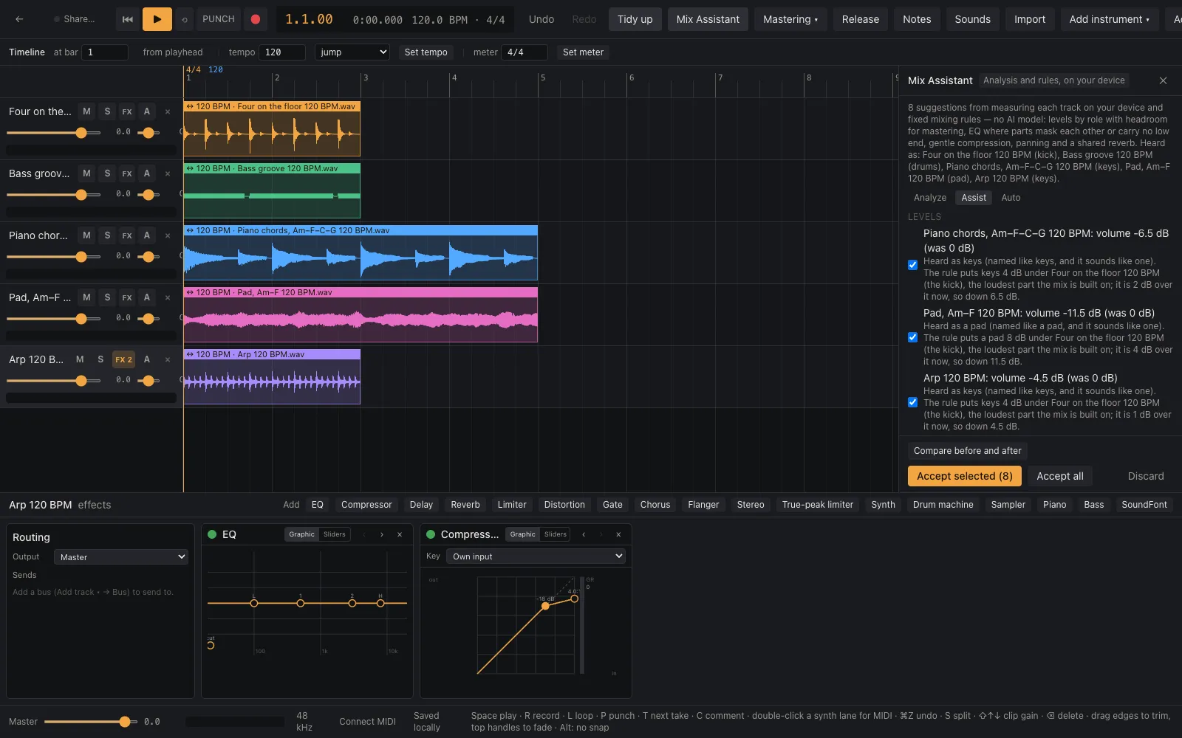The width and height of the screenshot is (1182, 738).
Task: Click the Tidy up button
Action: coord(635,19)
